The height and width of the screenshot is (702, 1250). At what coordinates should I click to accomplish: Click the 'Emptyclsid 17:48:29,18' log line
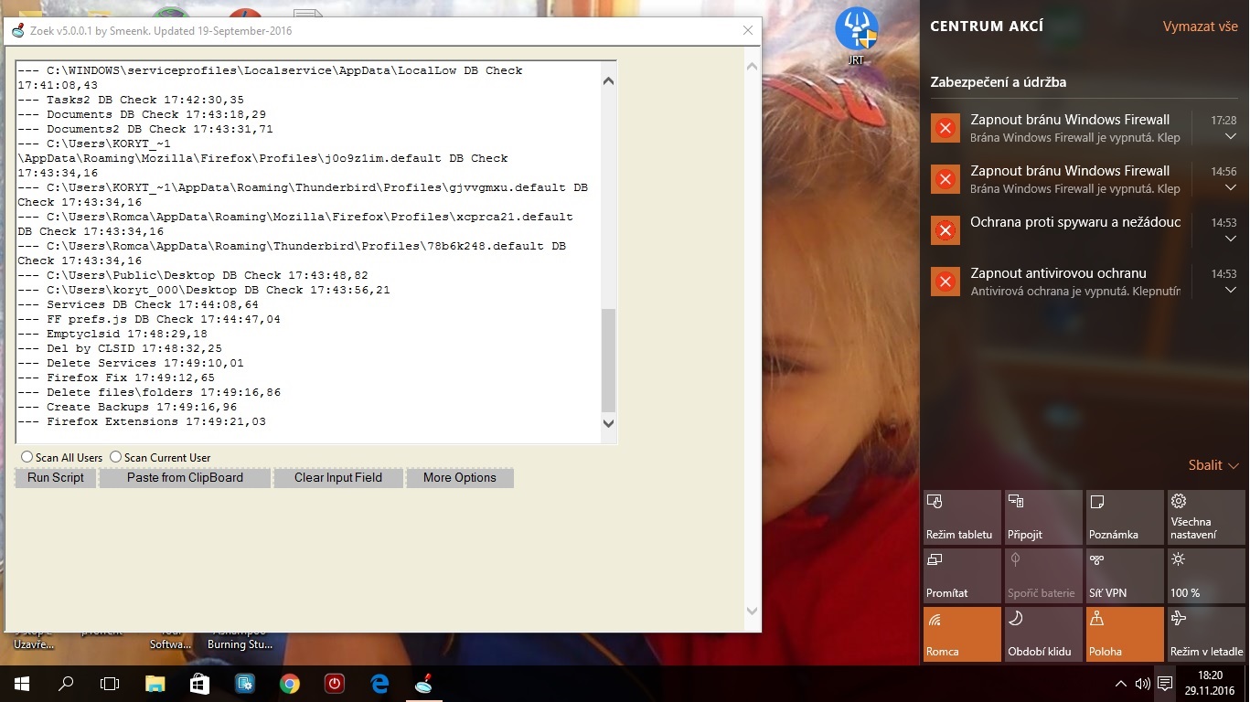[x=112, y=334]
